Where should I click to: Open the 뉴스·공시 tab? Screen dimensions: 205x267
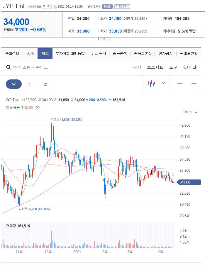coord(99,53)
